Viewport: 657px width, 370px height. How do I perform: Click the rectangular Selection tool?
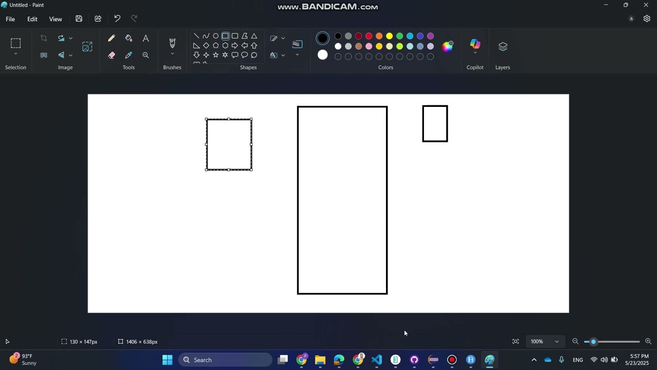point(16,43)
